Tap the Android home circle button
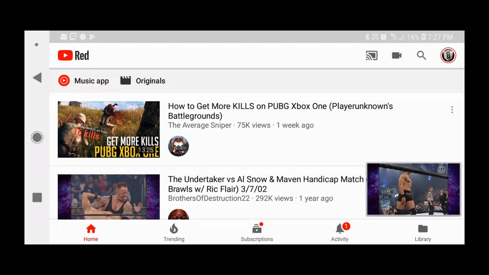Image resolution: width=489 pixels, height=275 pixels. pyautogui.click(x=37, y=137)
